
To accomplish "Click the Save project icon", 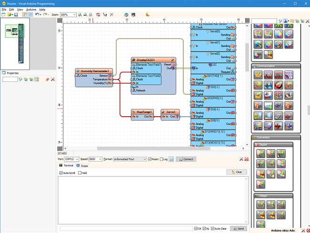I will (16, 15).
